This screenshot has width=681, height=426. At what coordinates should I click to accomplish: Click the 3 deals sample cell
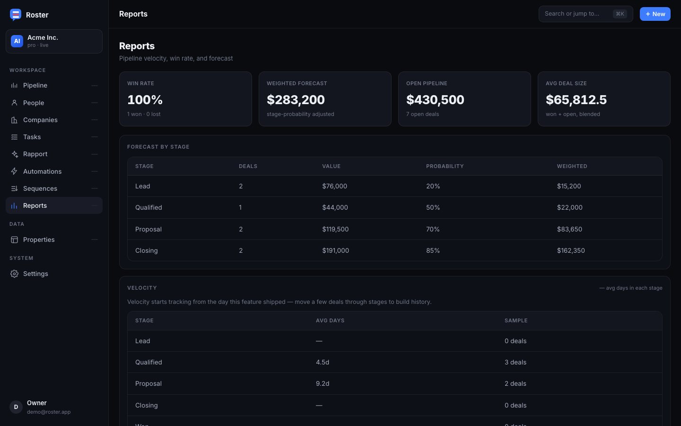pyautogui.click(x=515, y=362)
